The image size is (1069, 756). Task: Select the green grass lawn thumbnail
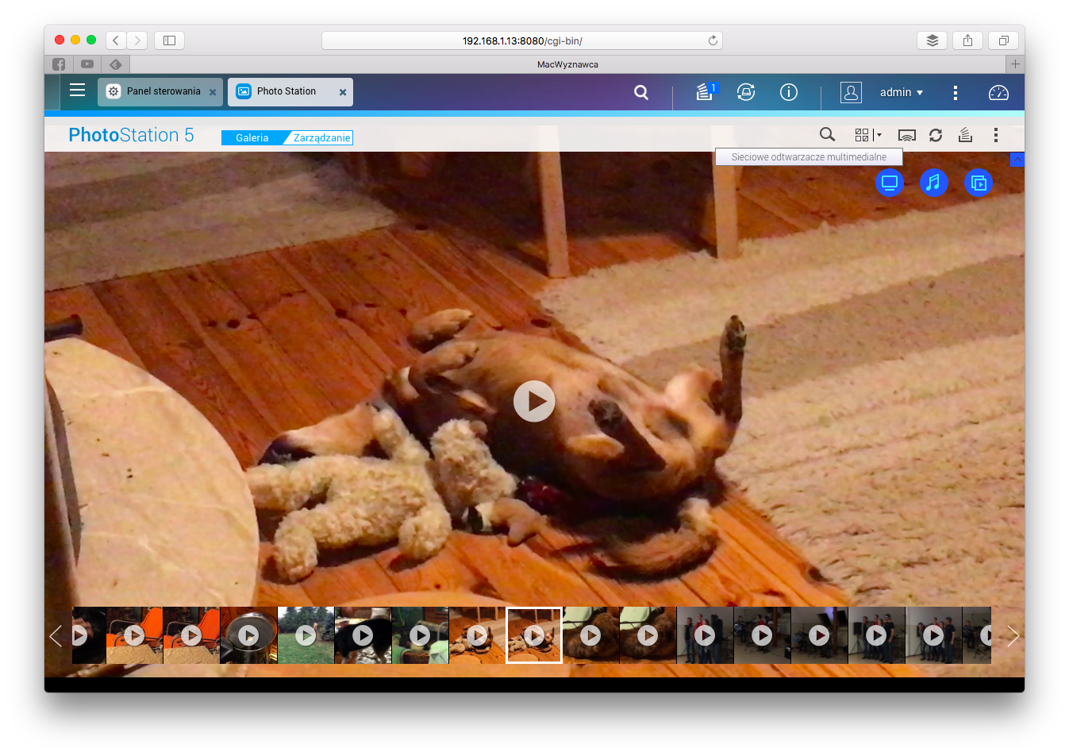pyautogui.click(x=306, y=635)
